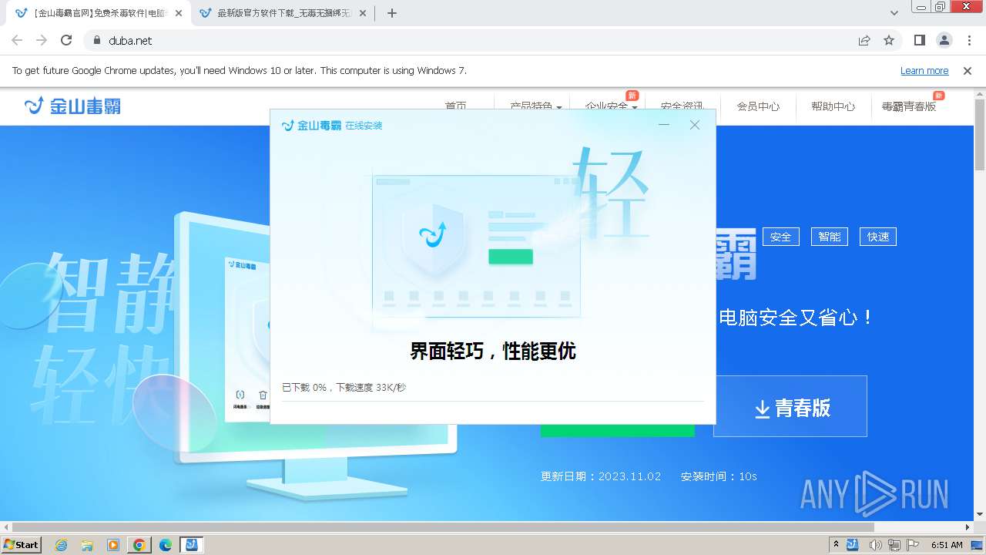Open the Windows Start menu

click(21, 544)
